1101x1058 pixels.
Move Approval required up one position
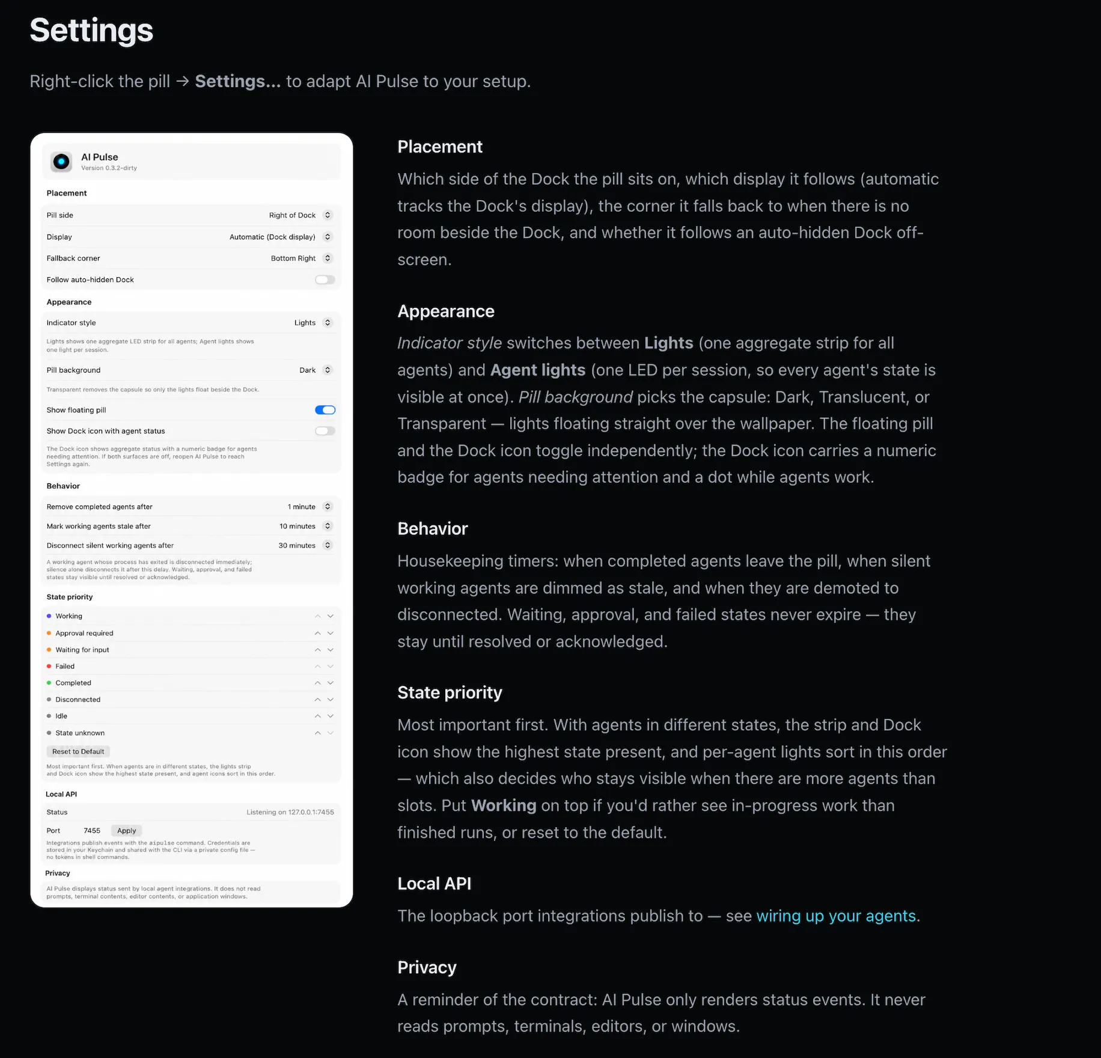(x=317, y=633)
